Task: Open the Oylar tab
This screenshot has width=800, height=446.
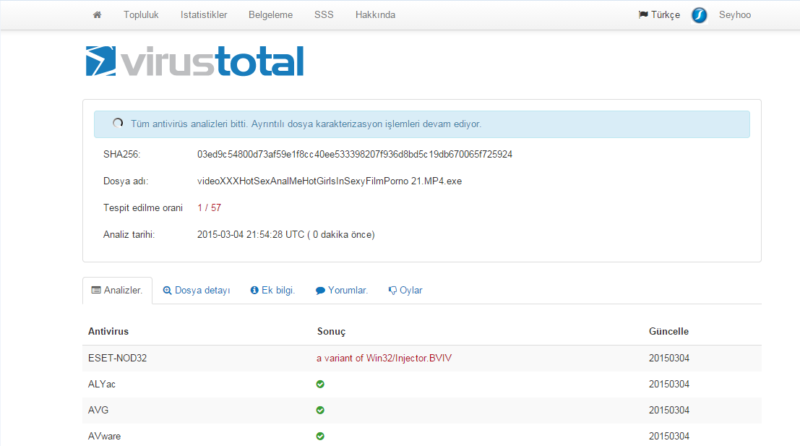Action: (x=405, y=291)
